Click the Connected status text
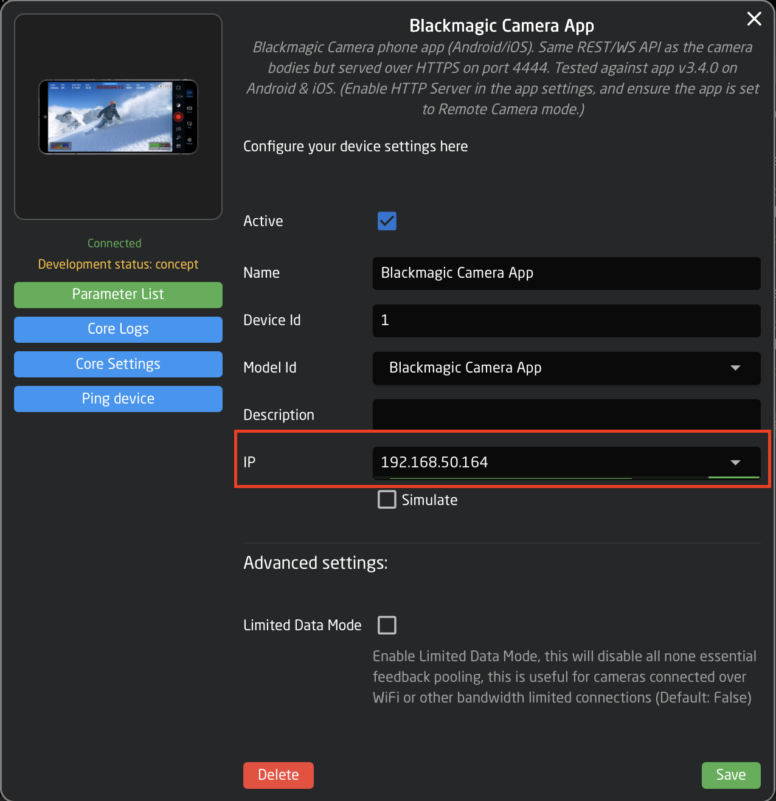The height and width of the screenshot is (801, 776). point(114,243)
